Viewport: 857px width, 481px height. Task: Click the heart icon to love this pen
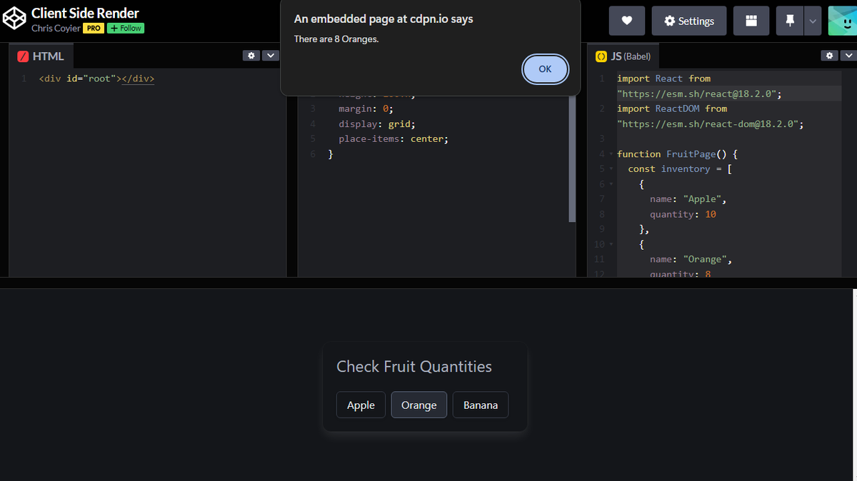(x=626, y=20)
